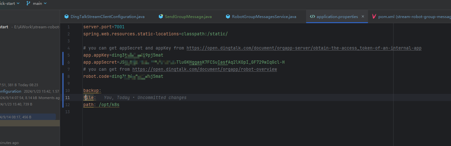Click the app.appSecret property line

184,62
